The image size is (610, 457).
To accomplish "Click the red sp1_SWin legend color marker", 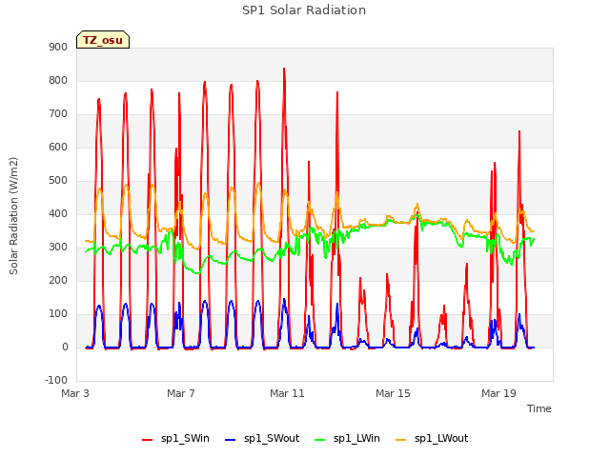I will pos(148,440).
